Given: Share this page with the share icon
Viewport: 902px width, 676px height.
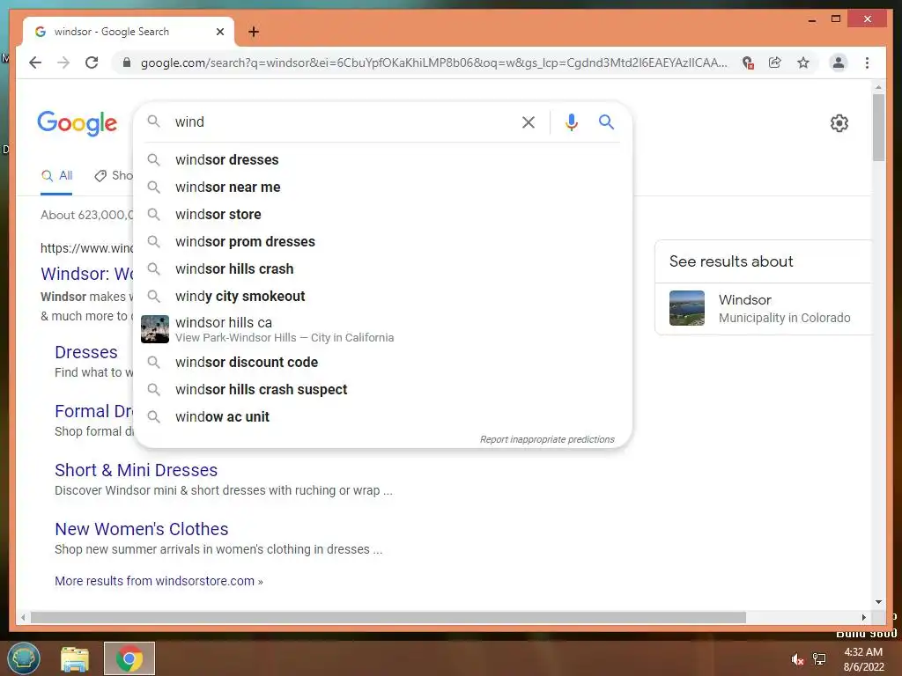Looking at the screenshot, I should [775, 62].
